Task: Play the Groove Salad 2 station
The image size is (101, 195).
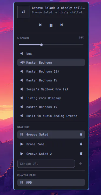Action: (x=22, y=154)
